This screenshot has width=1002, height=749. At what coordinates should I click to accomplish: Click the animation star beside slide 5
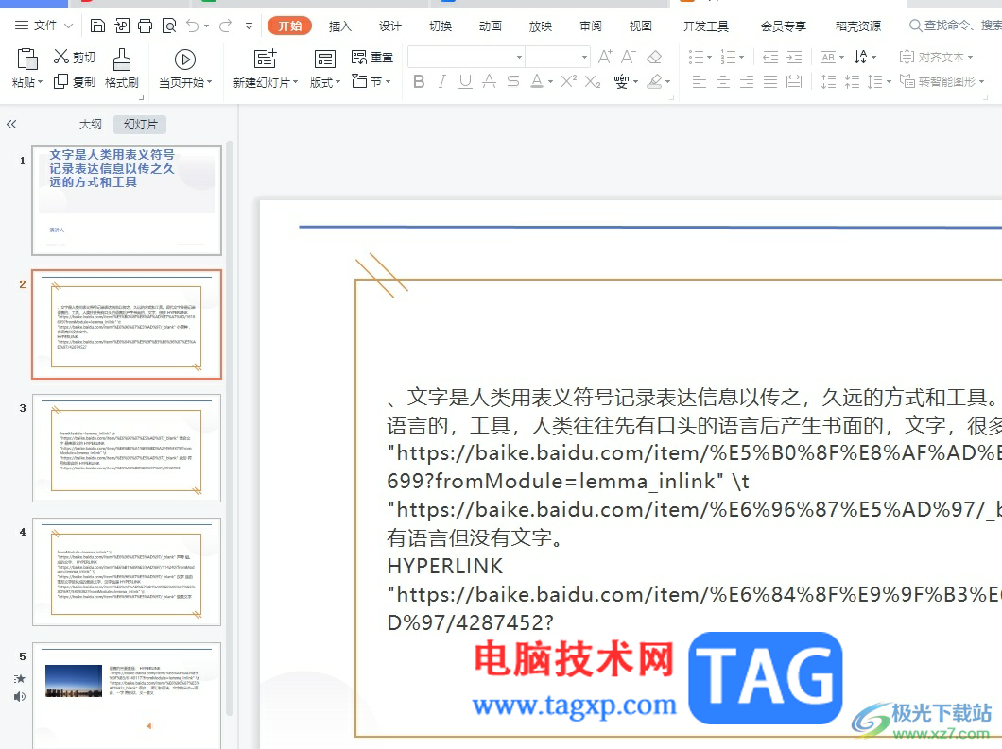click(x=20, y=679)
